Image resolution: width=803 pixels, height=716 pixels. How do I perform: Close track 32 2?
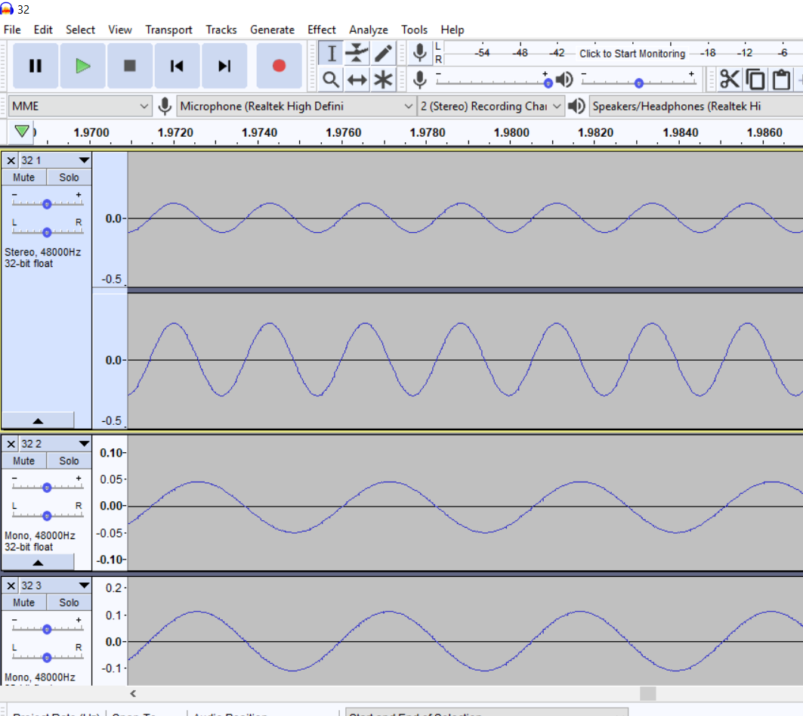click(11, 444)
